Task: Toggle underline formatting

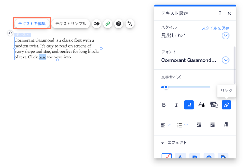Action: tap(189, 105)
